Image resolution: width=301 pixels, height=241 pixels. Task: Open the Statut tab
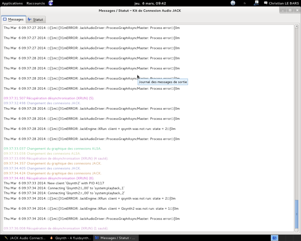click(35, 20)
